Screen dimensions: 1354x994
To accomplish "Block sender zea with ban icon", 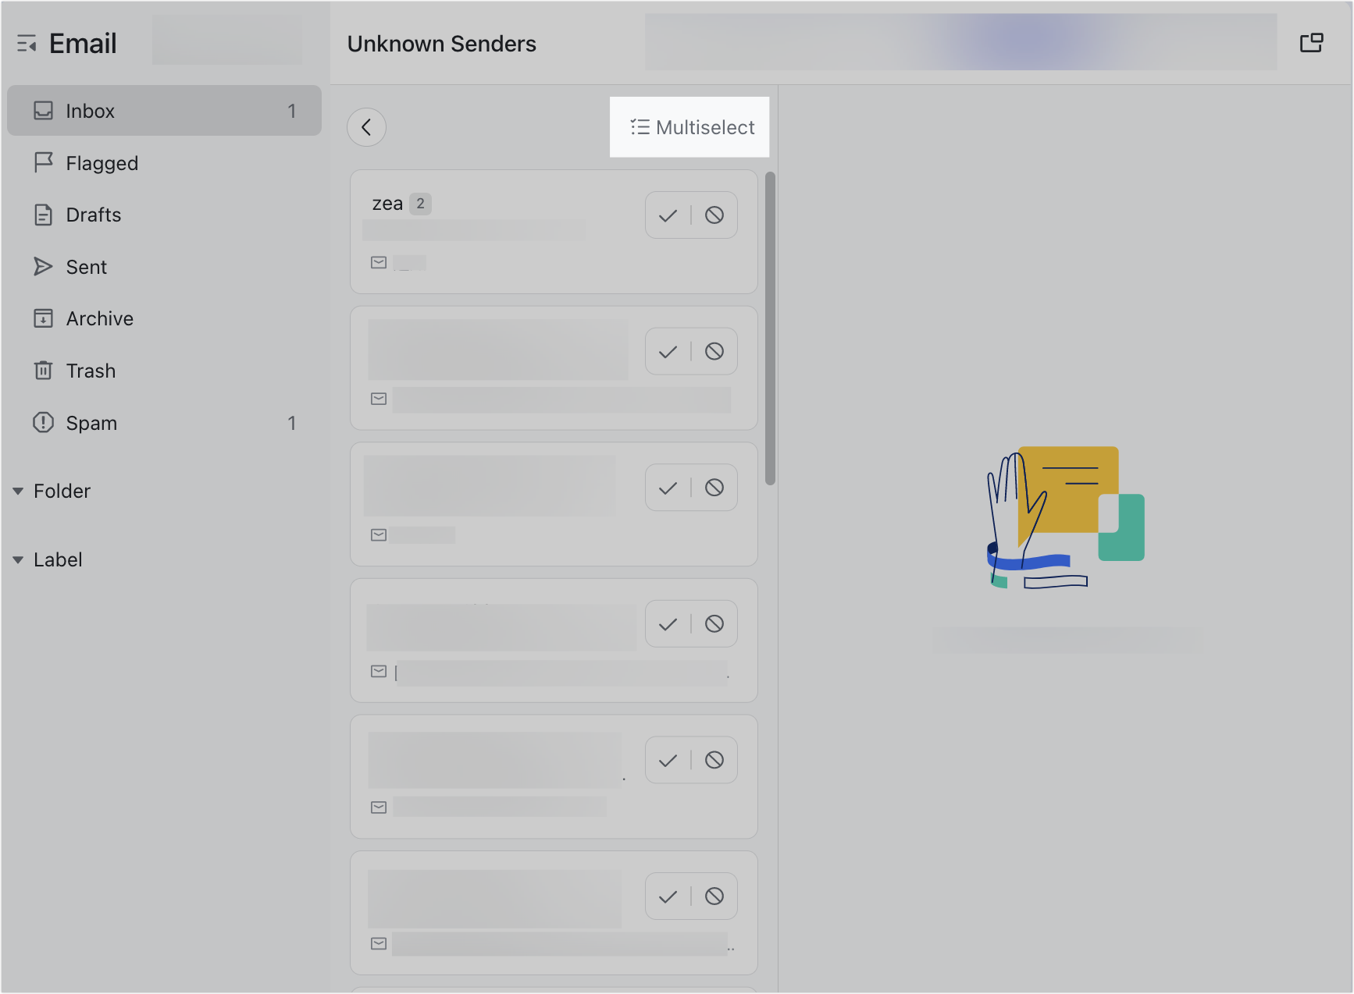I will [x=714, y=215].
